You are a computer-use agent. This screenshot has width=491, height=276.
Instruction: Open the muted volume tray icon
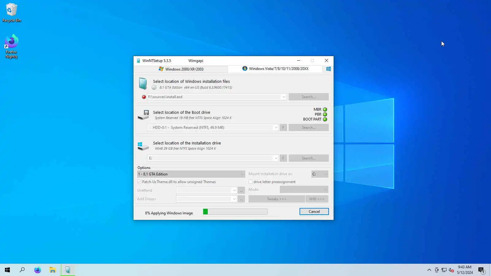point(451,270)
